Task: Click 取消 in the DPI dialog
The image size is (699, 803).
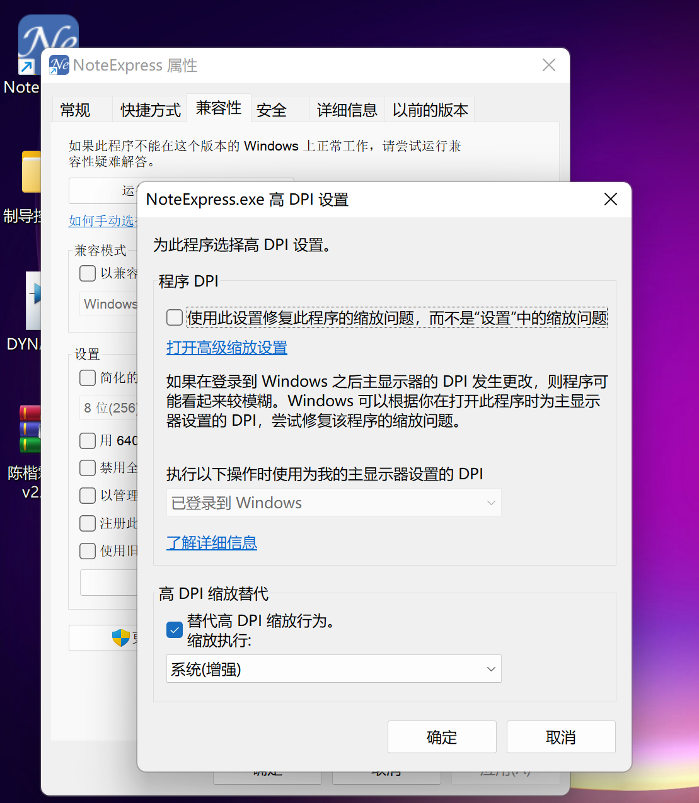Action: (561, 737)
